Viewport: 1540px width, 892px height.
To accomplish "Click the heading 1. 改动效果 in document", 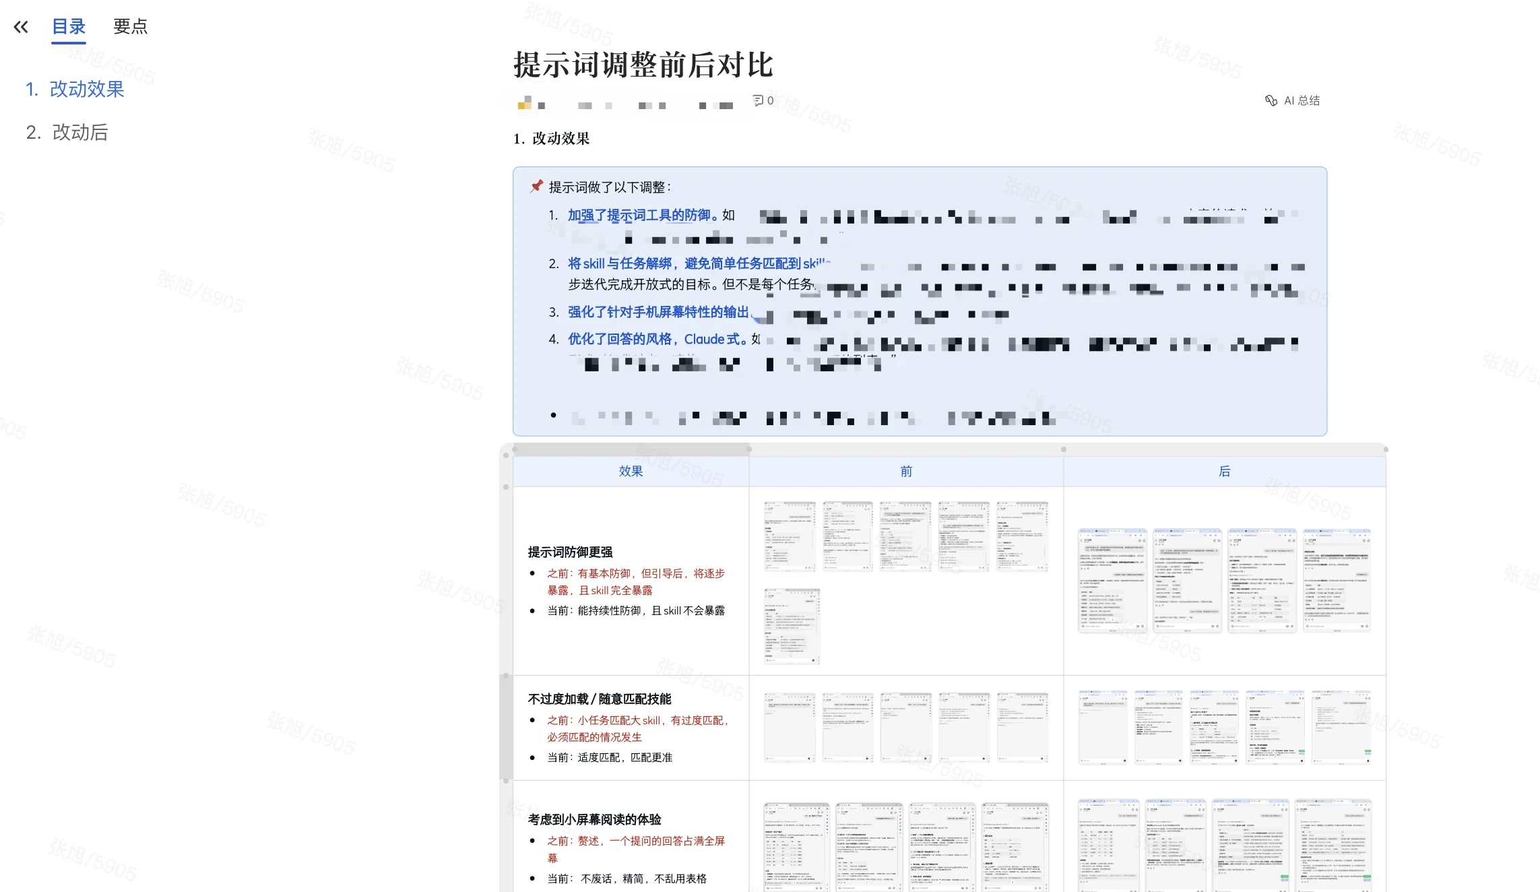I will click(551, 138).
